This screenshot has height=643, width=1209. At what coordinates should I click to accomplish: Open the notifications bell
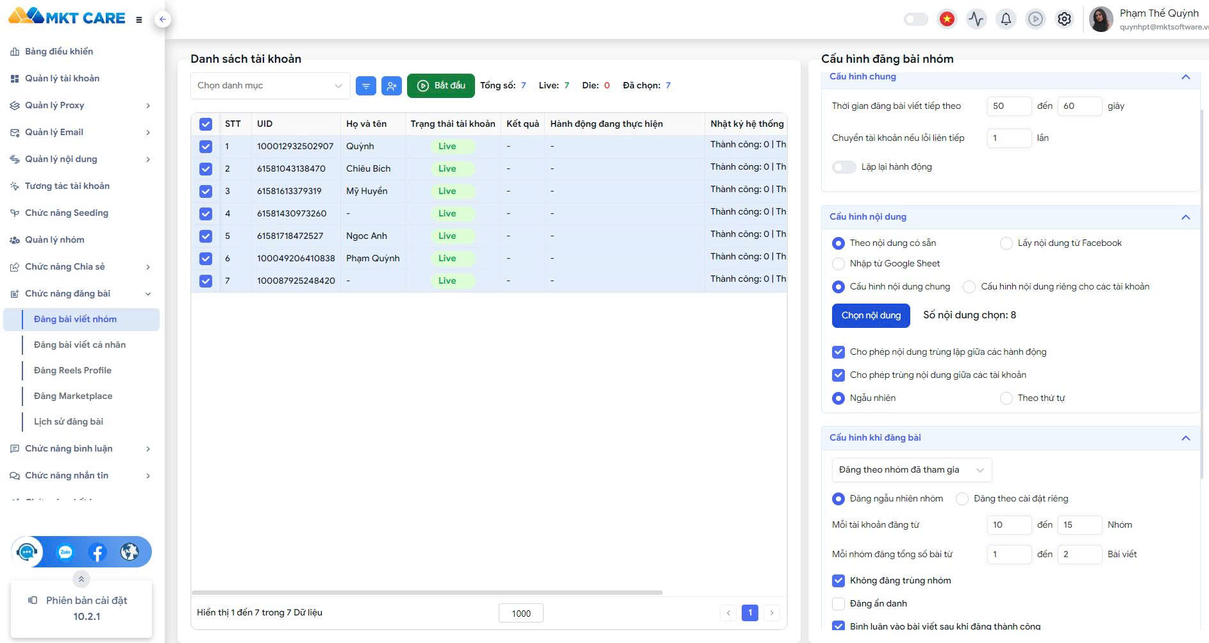[1006, 19]
